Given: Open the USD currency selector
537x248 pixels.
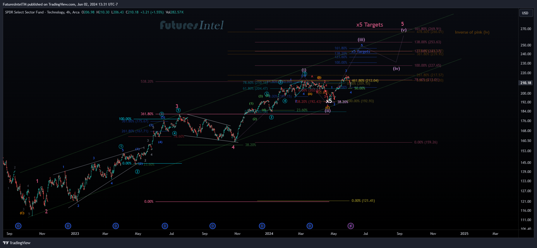Looking at the screenshot, I should (525, 13).
